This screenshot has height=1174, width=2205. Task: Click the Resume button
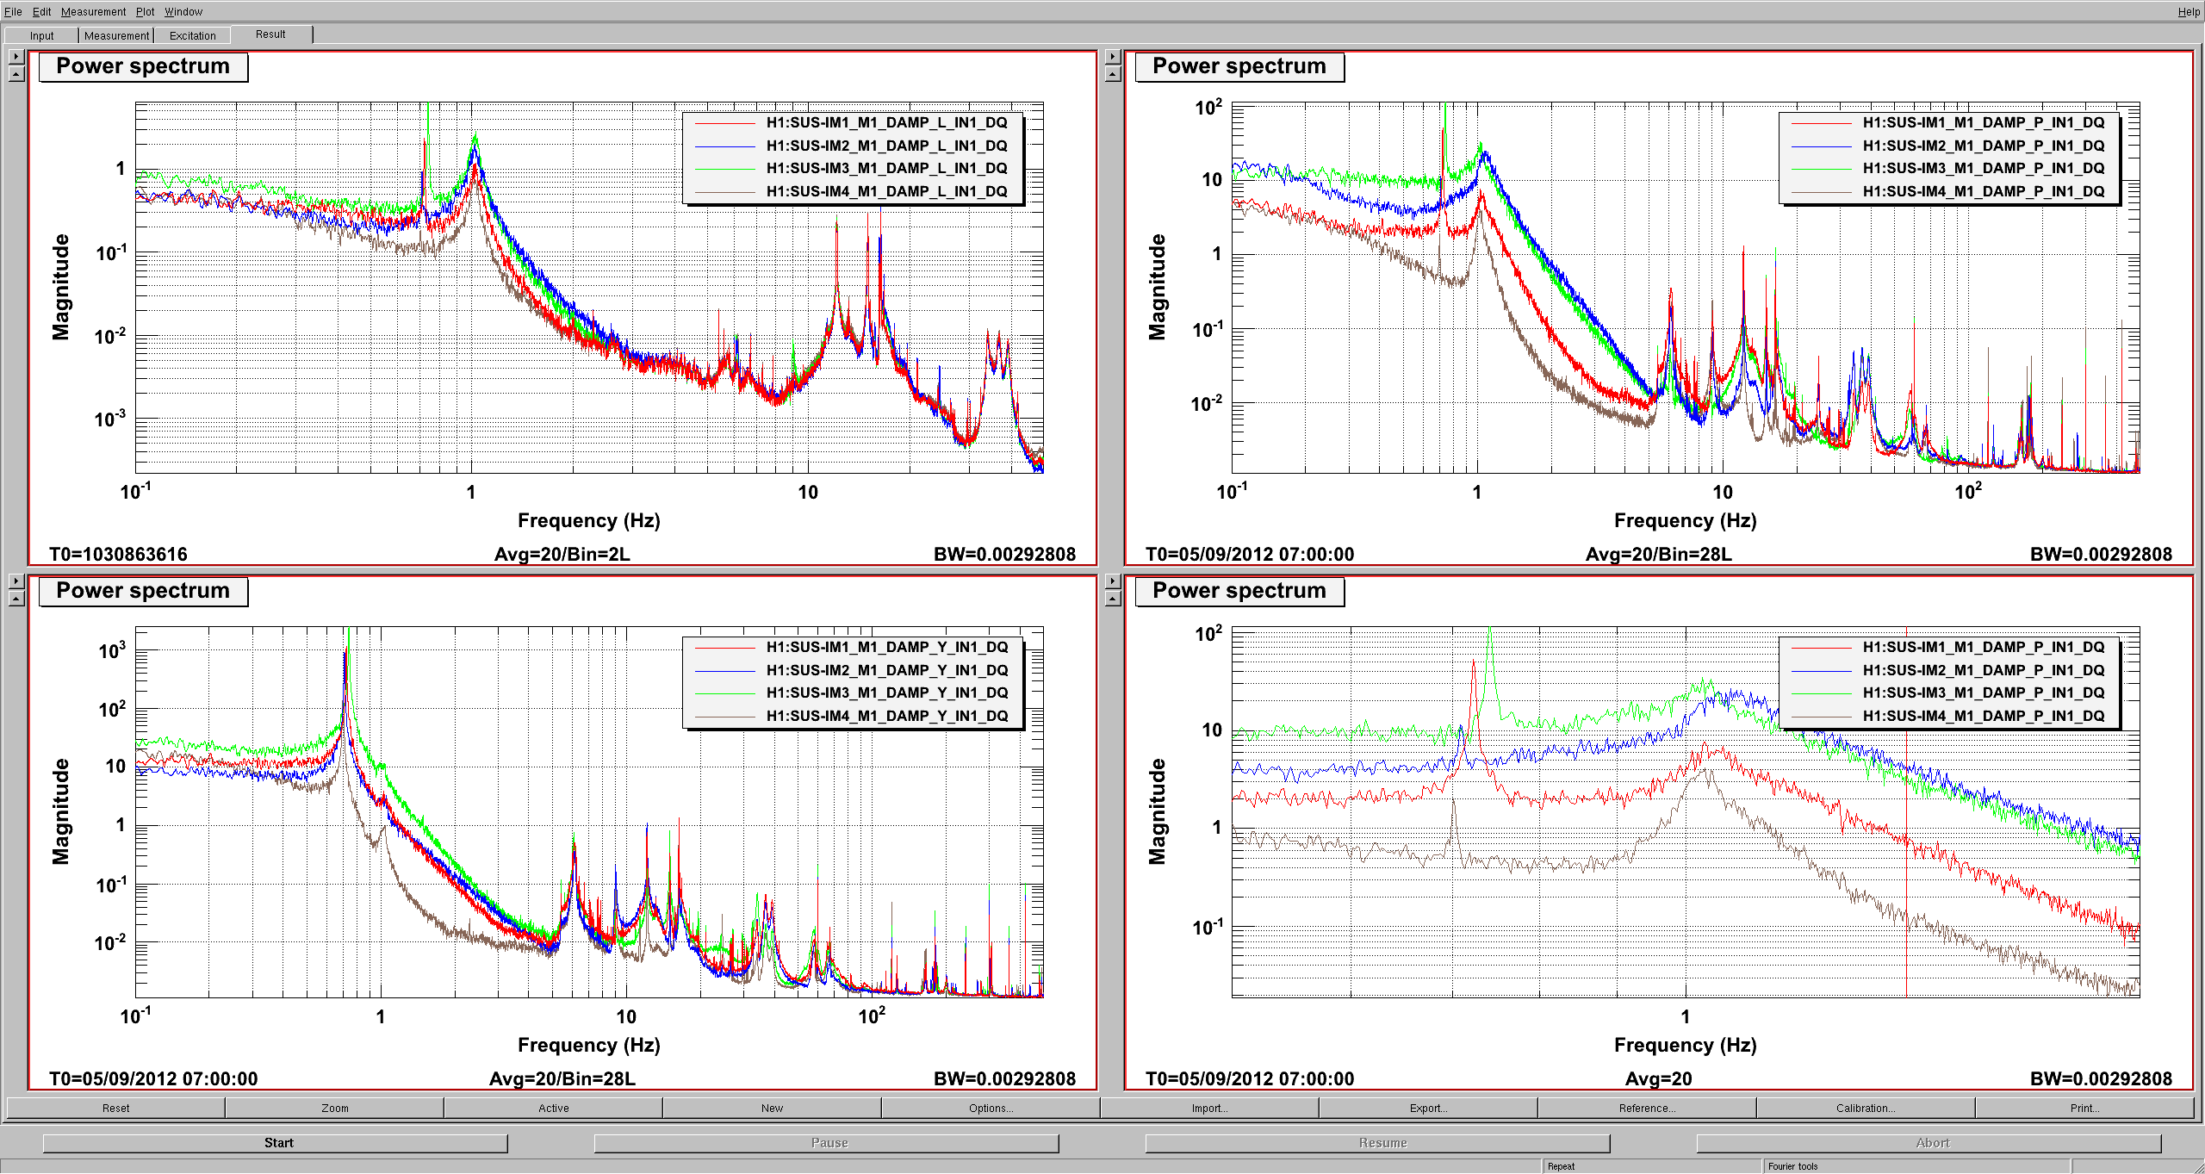(1378, 1143)
